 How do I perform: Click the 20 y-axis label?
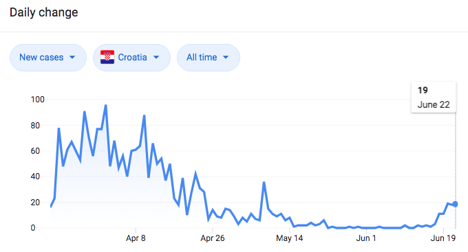[x=35, y=203]
